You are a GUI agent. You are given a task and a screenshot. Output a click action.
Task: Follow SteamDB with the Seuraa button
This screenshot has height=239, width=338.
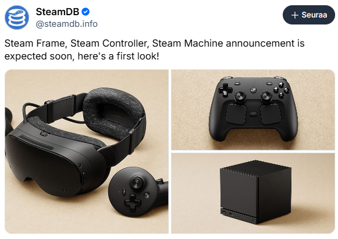click(309, 15)
